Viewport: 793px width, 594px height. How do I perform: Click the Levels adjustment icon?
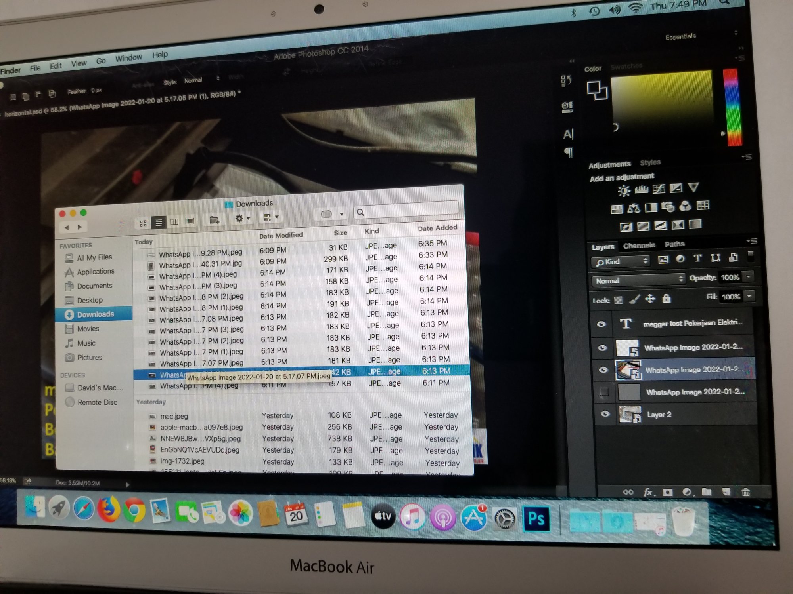(641, 189)
